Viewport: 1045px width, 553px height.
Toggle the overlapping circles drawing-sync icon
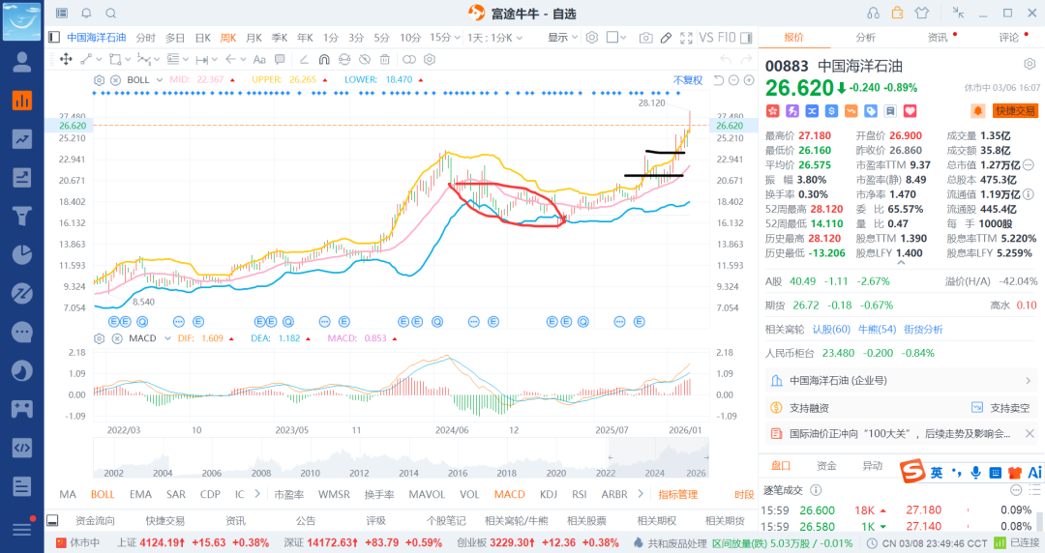409,59
